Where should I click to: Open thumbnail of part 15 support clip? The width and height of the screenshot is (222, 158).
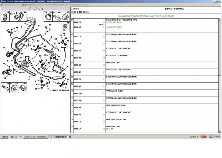click(x=5, y=16)
